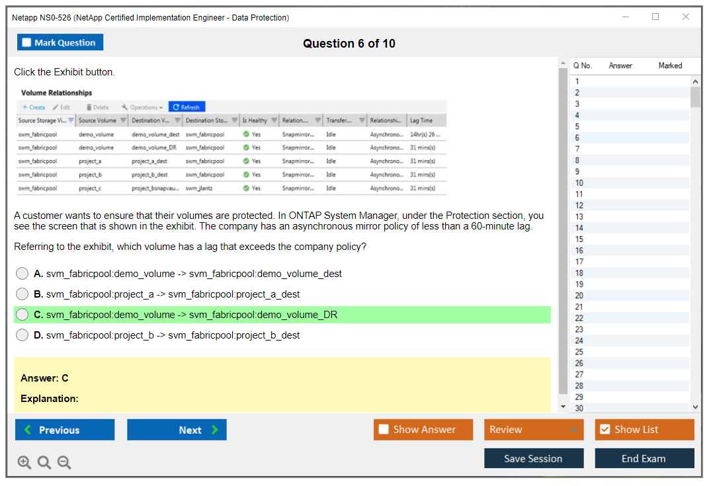Click the Create plus icon in exhibit
The height and width of the screenshot is (486, 711).
tap(25, 107)
